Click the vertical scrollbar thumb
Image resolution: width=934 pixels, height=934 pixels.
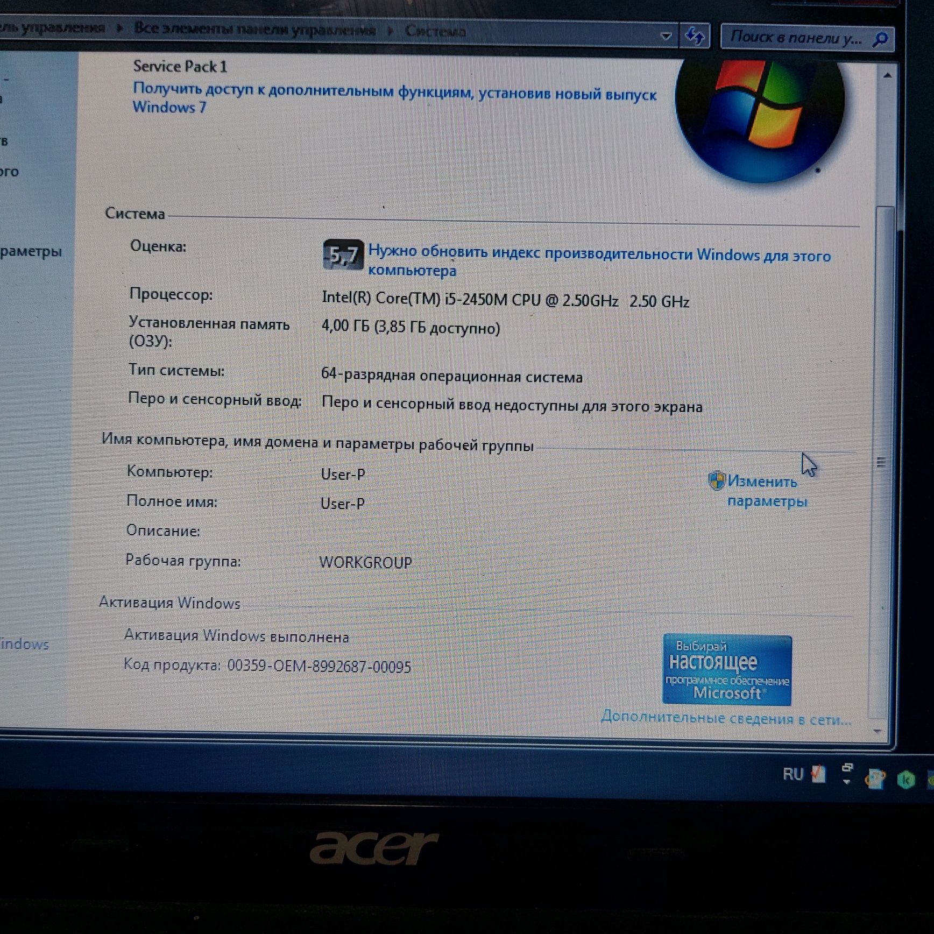click(x=882, y=463)
